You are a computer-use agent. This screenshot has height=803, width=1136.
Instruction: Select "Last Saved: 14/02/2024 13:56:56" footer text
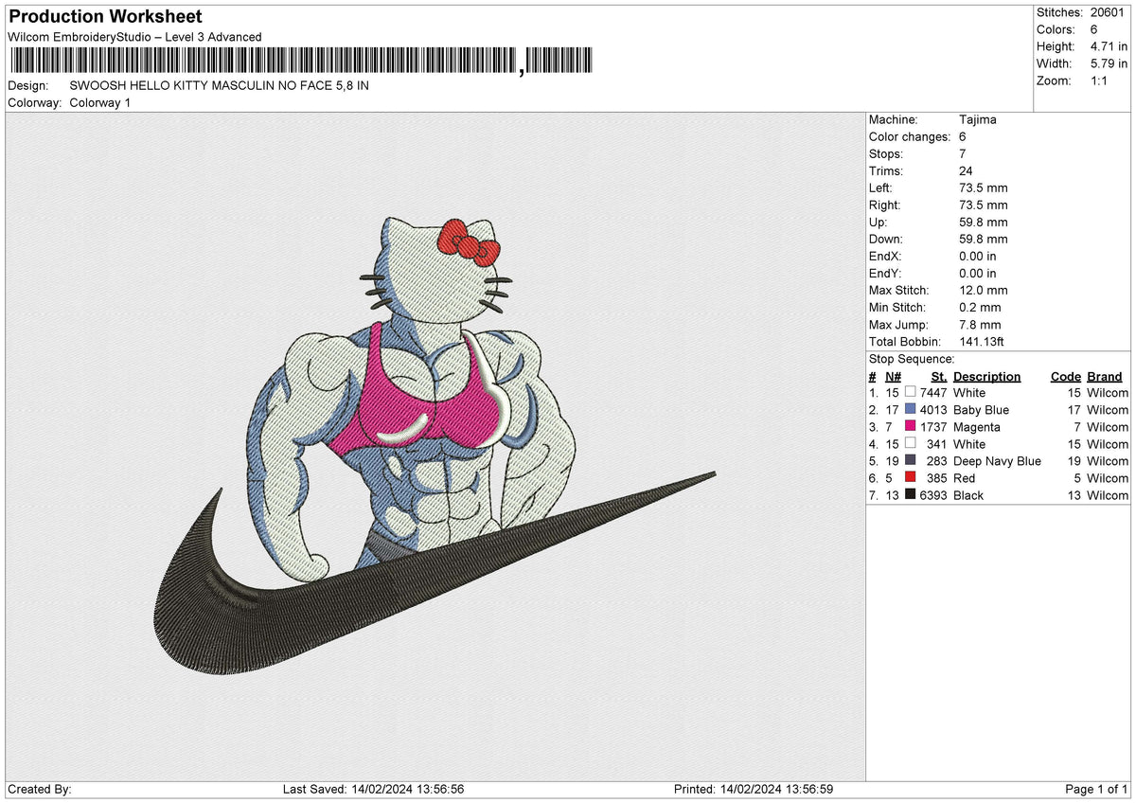[373, 789]
